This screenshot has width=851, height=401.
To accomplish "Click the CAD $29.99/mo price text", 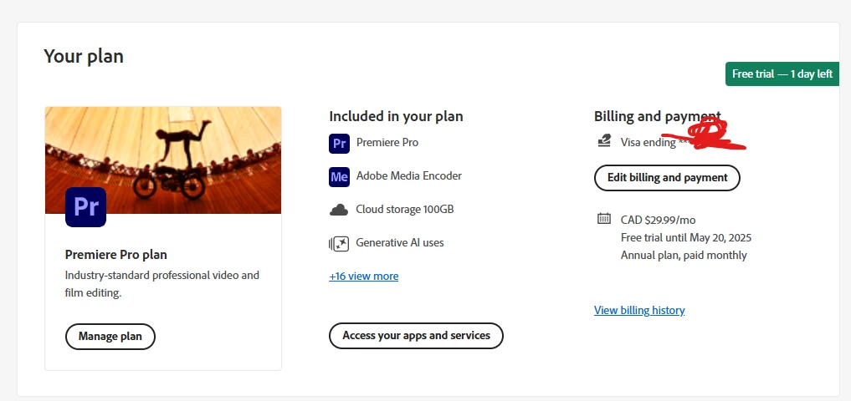I will tap(659, 220).
